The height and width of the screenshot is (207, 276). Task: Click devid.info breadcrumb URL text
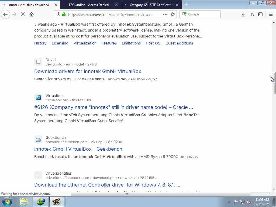pyautogui.click(x=71, y=64)
